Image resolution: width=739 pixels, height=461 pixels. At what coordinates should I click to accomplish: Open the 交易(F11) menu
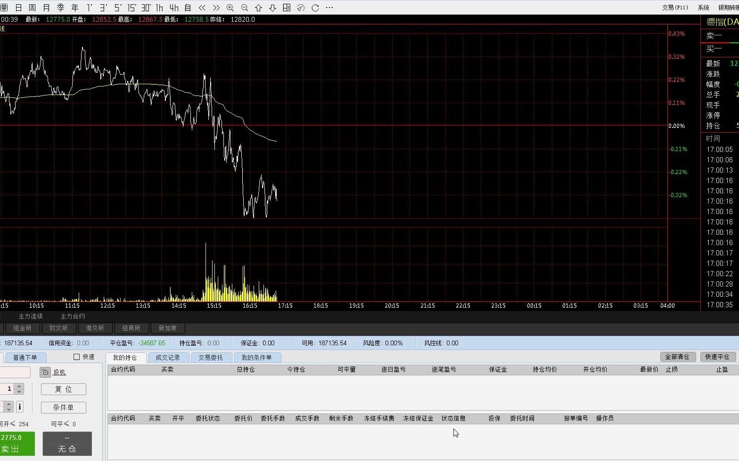675,8
